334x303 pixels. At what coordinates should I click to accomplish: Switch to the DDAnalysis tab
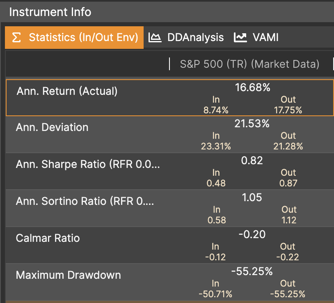195,38
